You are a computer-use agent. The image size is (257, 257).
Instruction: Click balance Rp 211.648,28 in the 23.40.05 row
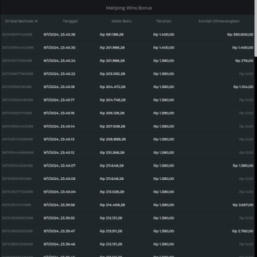112,179
